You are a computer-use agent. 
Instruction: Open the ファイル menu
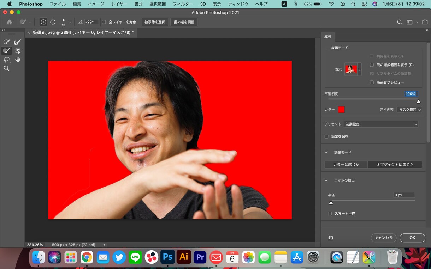58,4
